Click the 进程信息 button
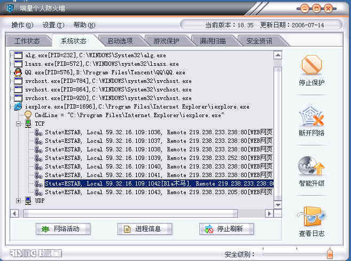Viewport: 351px width, 261px height. tap(145, 229)
